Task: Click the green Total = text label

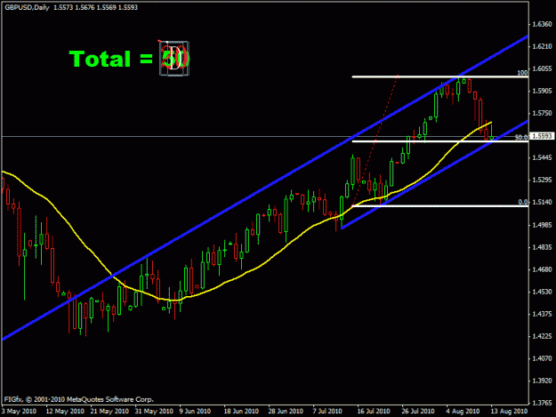Action: tap(111, 59)
